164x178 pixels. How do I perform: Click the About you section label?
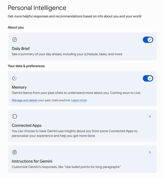[16, 27]
